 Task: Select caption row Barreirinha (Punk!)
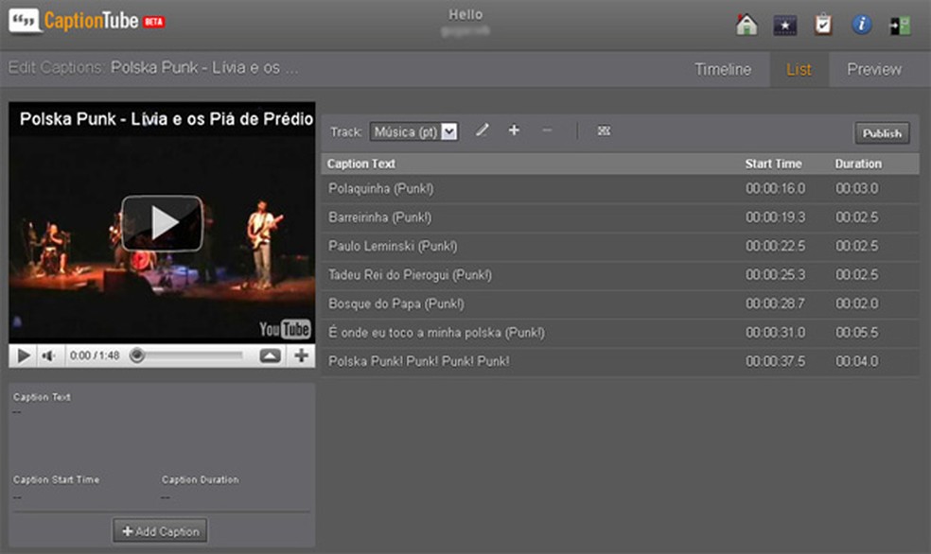tap(620, 217)
